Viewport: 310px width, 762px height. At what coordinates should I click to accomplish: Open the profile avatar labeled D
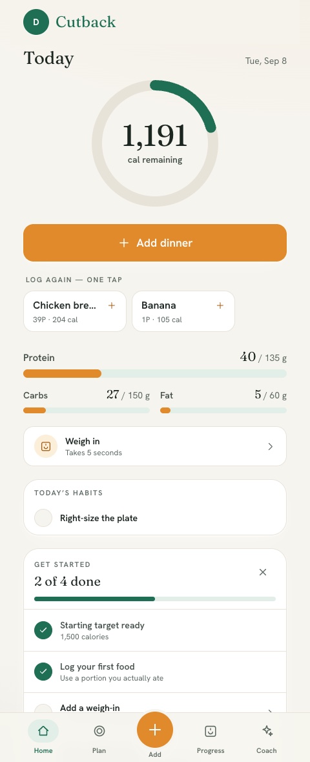tap(36, 22)
